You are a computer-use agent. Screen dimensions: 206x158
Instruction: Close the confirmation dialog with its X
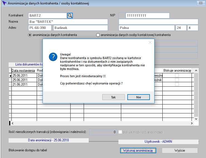[150, 42]
